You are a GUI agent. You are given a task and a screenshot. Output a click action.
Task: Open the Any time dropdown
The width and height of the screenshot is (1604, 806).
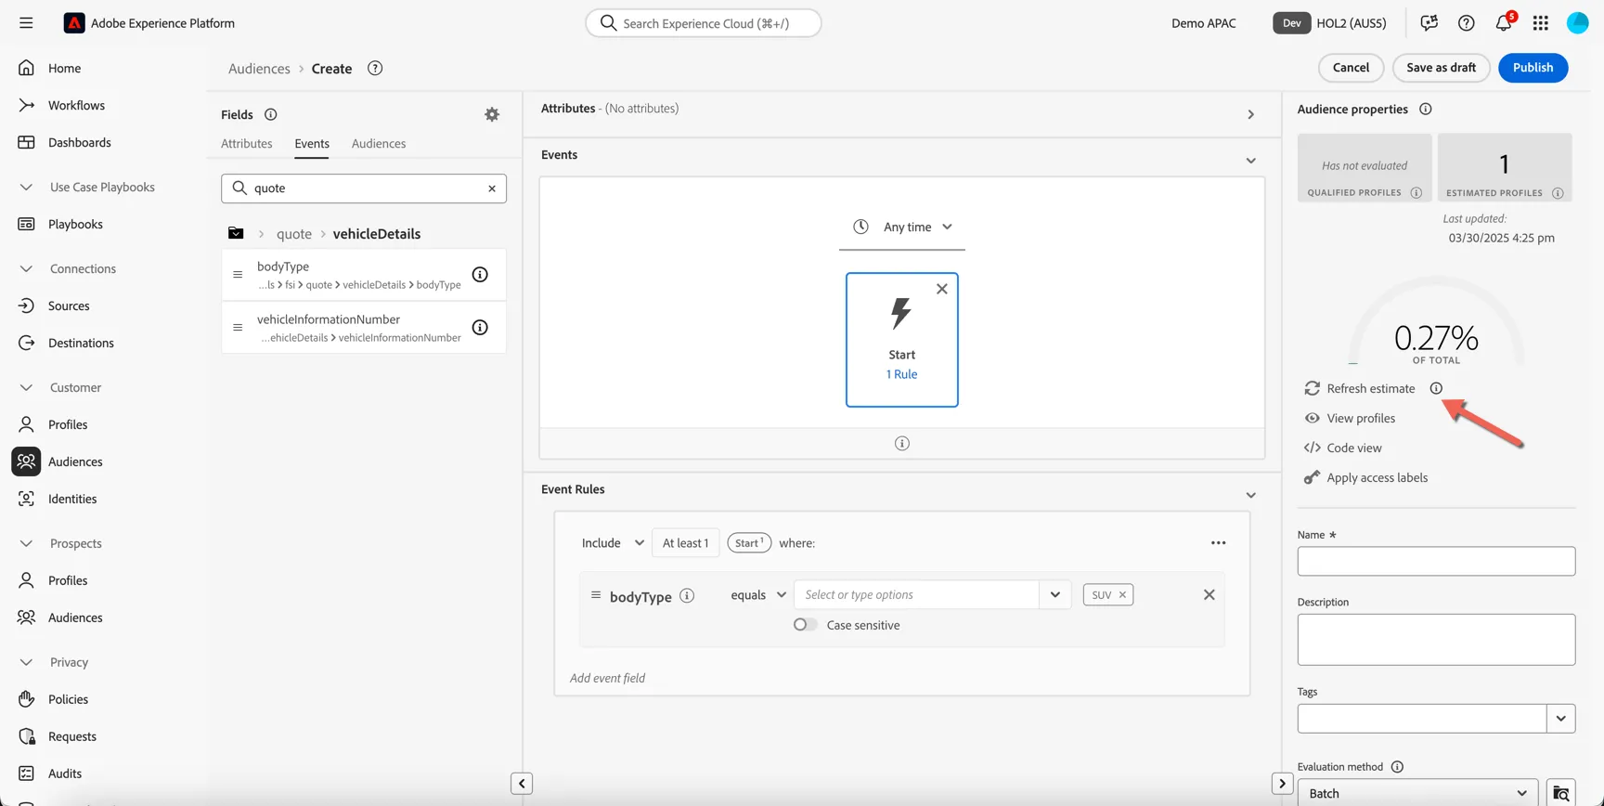click(x=902, y=227)
